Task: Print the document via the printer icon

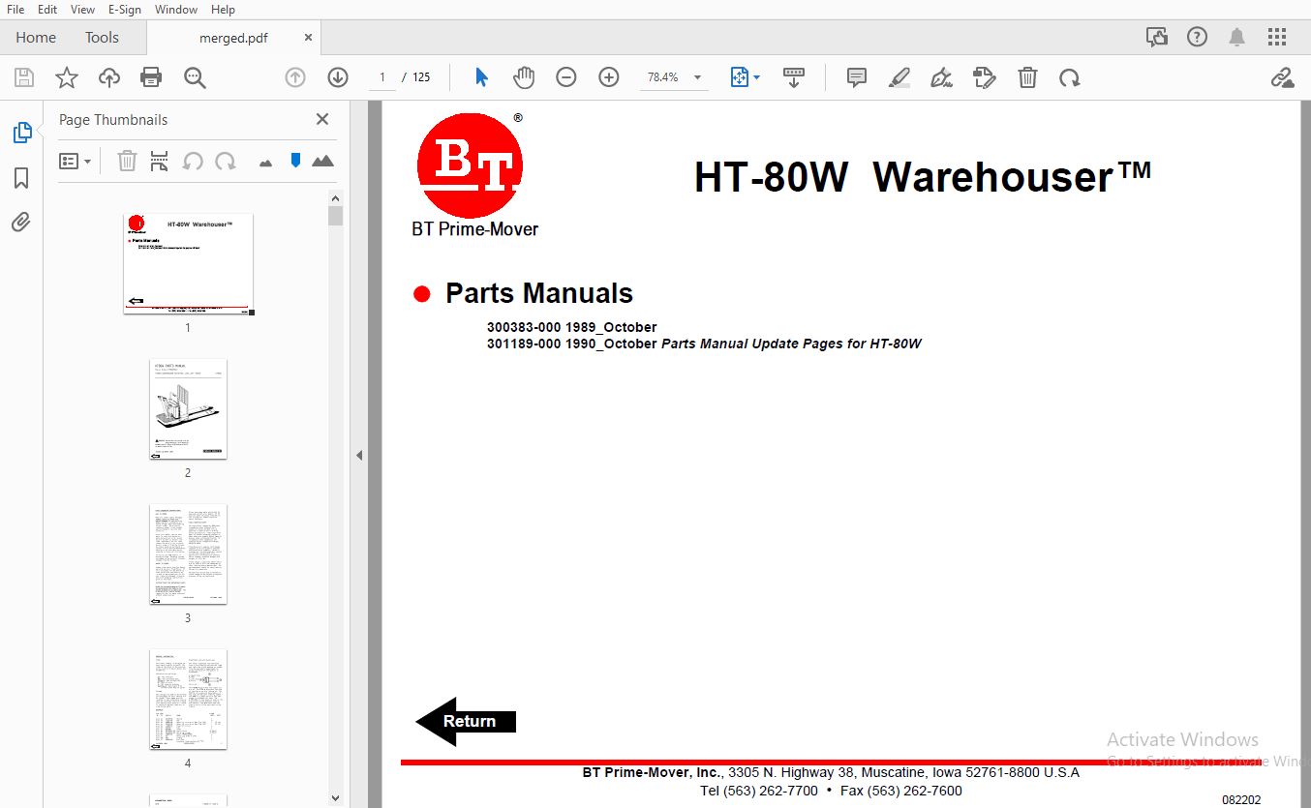Action: click(151, 77)
